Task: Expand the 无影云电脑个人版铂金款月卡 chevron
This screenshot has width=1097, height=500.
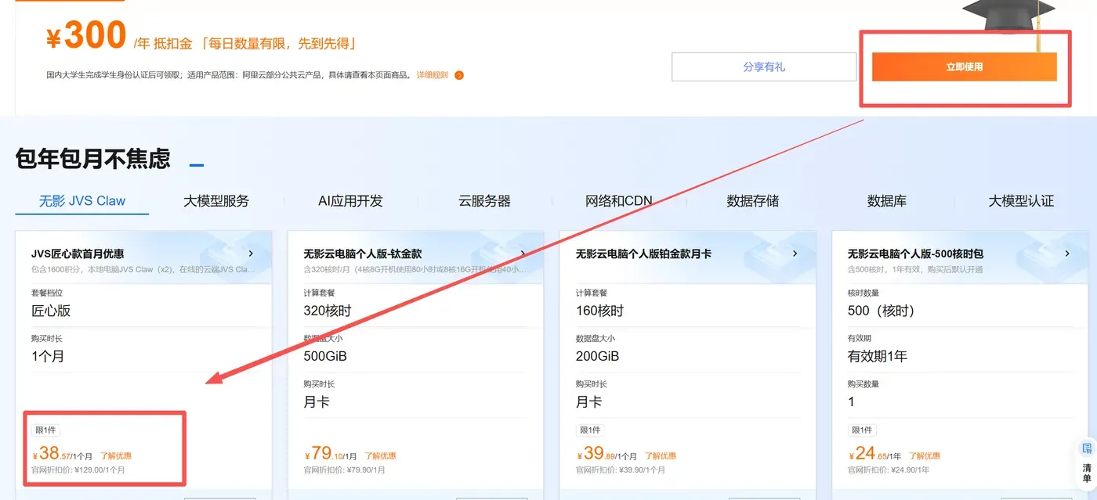Action: point(795,254)
